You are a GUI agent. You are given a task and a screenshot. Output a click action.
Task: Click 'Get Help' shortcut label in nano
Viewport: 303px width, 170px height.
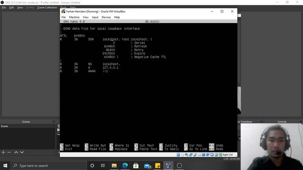[x=72, y=145]
